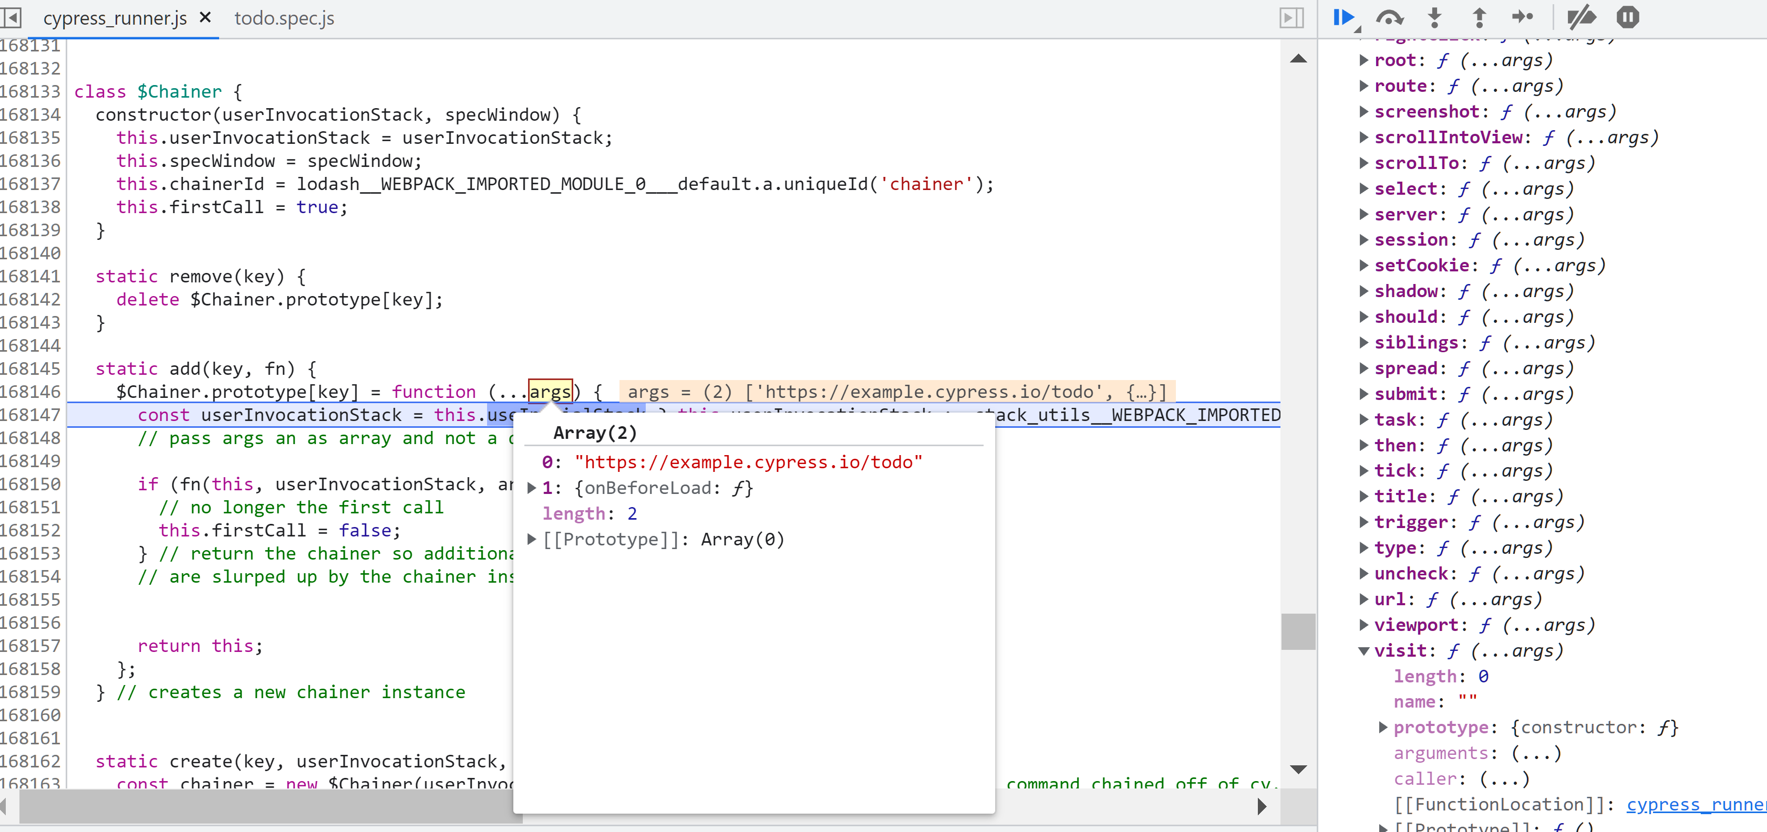Image resolution: width=1767 pixels, height=832 pixels.
Task: Step over next function call
Action: [1389, 17]
